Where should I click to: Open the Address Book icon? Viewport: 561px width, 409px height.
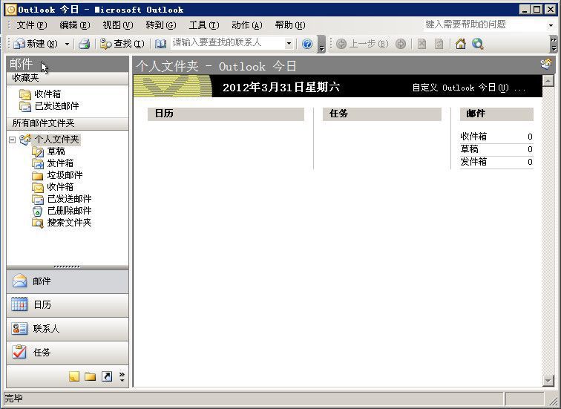click(160, 44)
